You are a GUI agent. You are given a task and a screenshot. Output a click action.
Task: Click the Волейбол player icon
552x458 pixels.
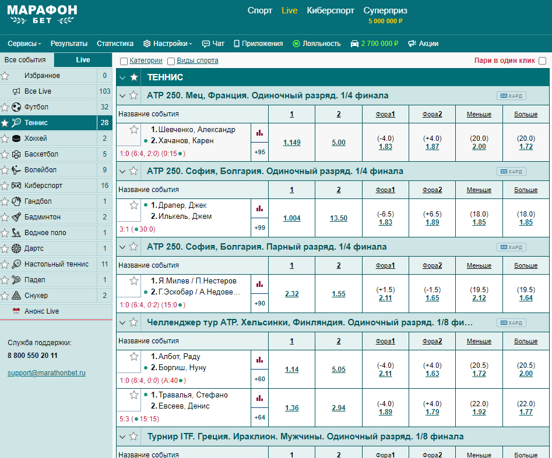coord(16,170)
